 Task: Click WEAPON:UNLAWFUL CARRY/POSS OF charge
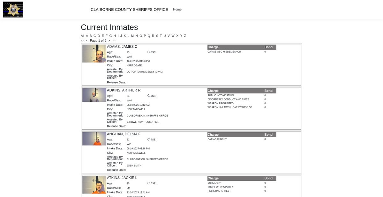coord(230,107)
